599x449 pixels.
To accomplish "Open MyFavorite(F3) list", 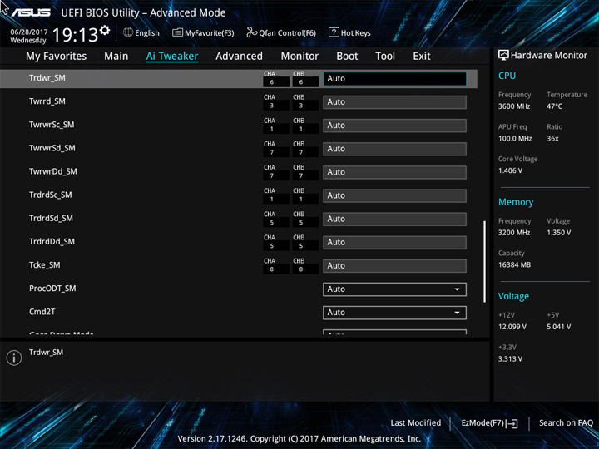I will coord(203,32).
